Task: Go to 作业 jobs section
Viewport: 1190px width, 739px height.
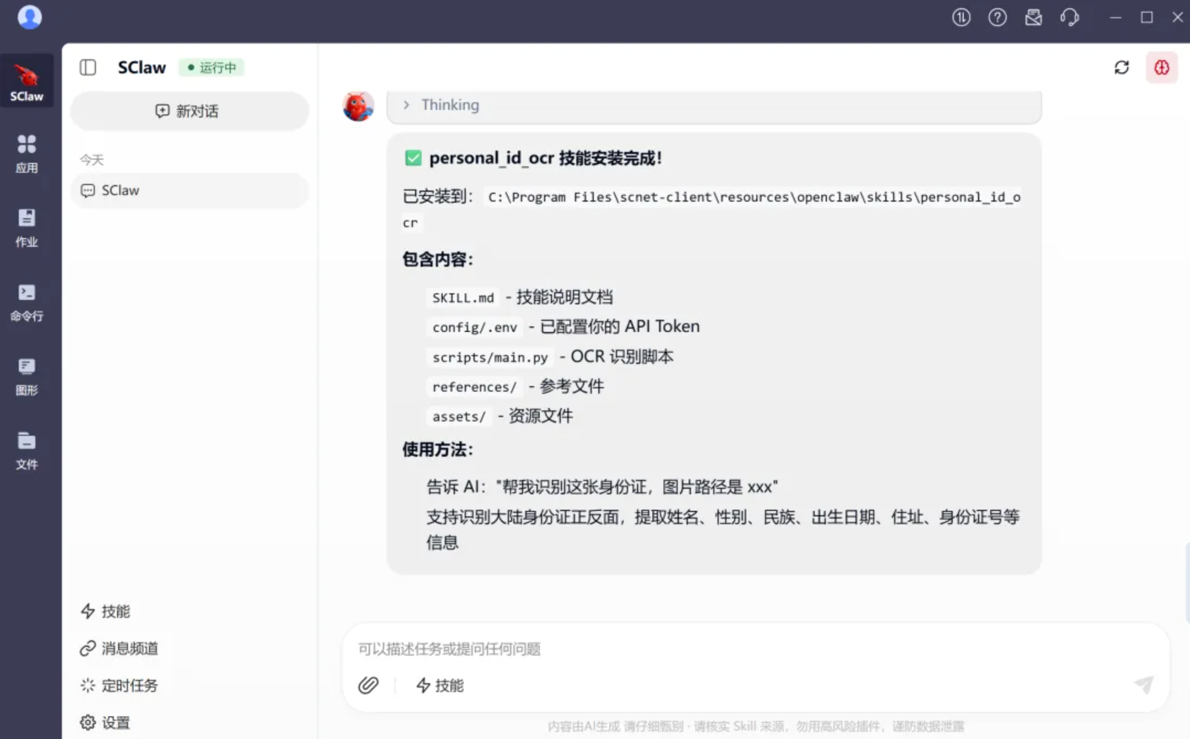Action: click(x=26, y=228)
